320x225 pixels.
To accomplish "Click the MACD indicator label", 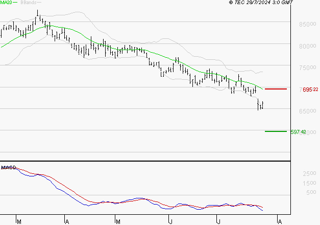I will 9,168.
